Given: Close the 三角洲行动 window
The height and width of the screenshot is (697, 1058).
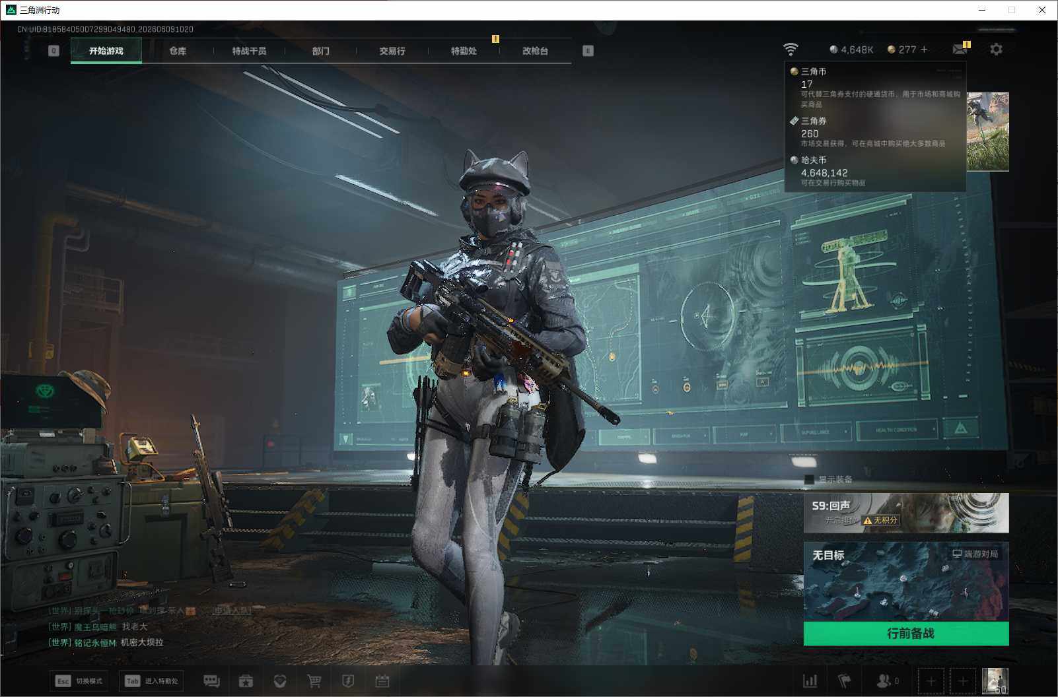Looking at the screenshot, I should click(x=1042, y=10).
